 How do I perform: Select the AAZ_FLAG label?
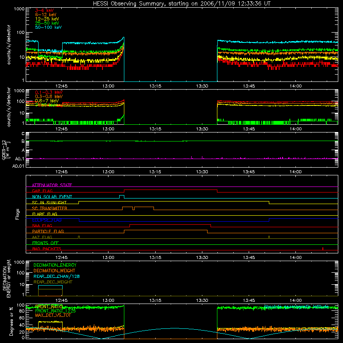42,237
